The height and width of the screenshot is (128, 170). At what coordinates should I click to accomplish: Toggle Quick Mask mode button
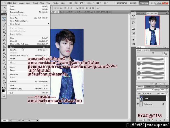(4, 96)
